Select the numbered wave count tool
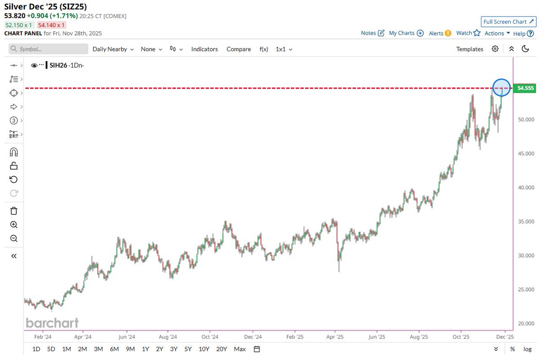540x355 pixels. point(13,120)
